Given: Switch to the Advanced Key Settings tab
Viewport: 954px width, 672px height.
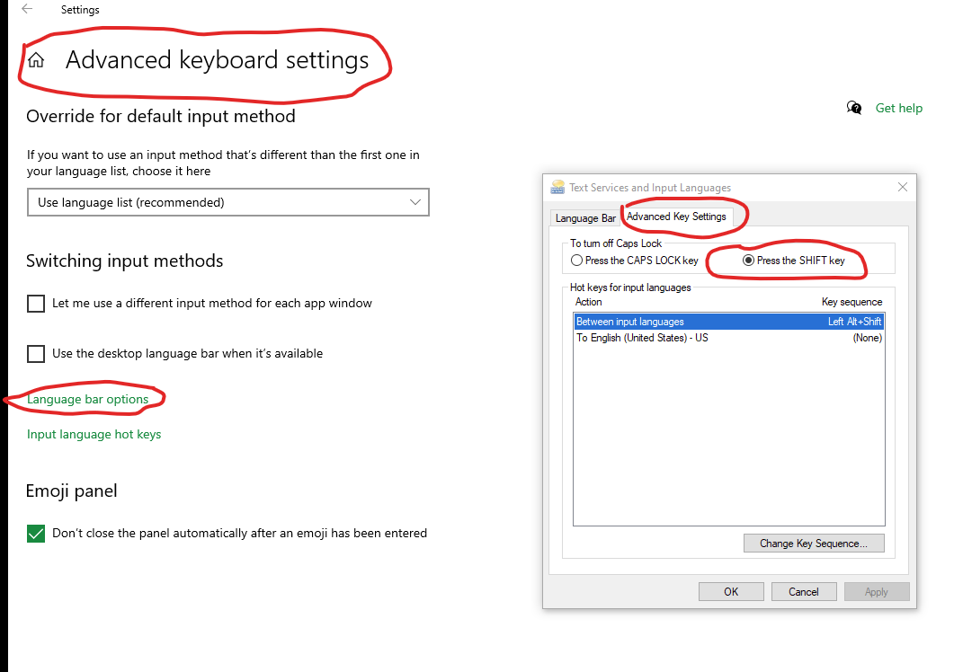Looking at the screenshot, I should (x=676, y=217).
